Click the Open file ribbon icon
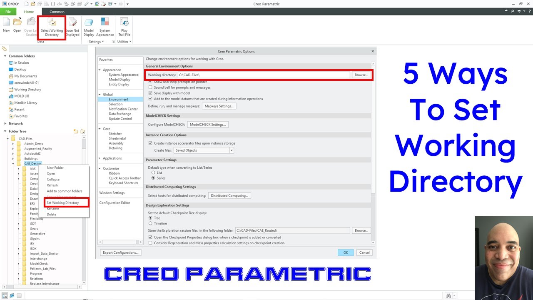533x300 pixels. point(17,25)
